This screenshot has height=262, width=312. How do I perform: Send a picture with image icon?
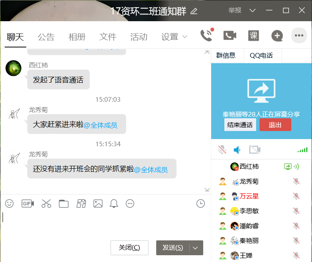coord(98,203)
